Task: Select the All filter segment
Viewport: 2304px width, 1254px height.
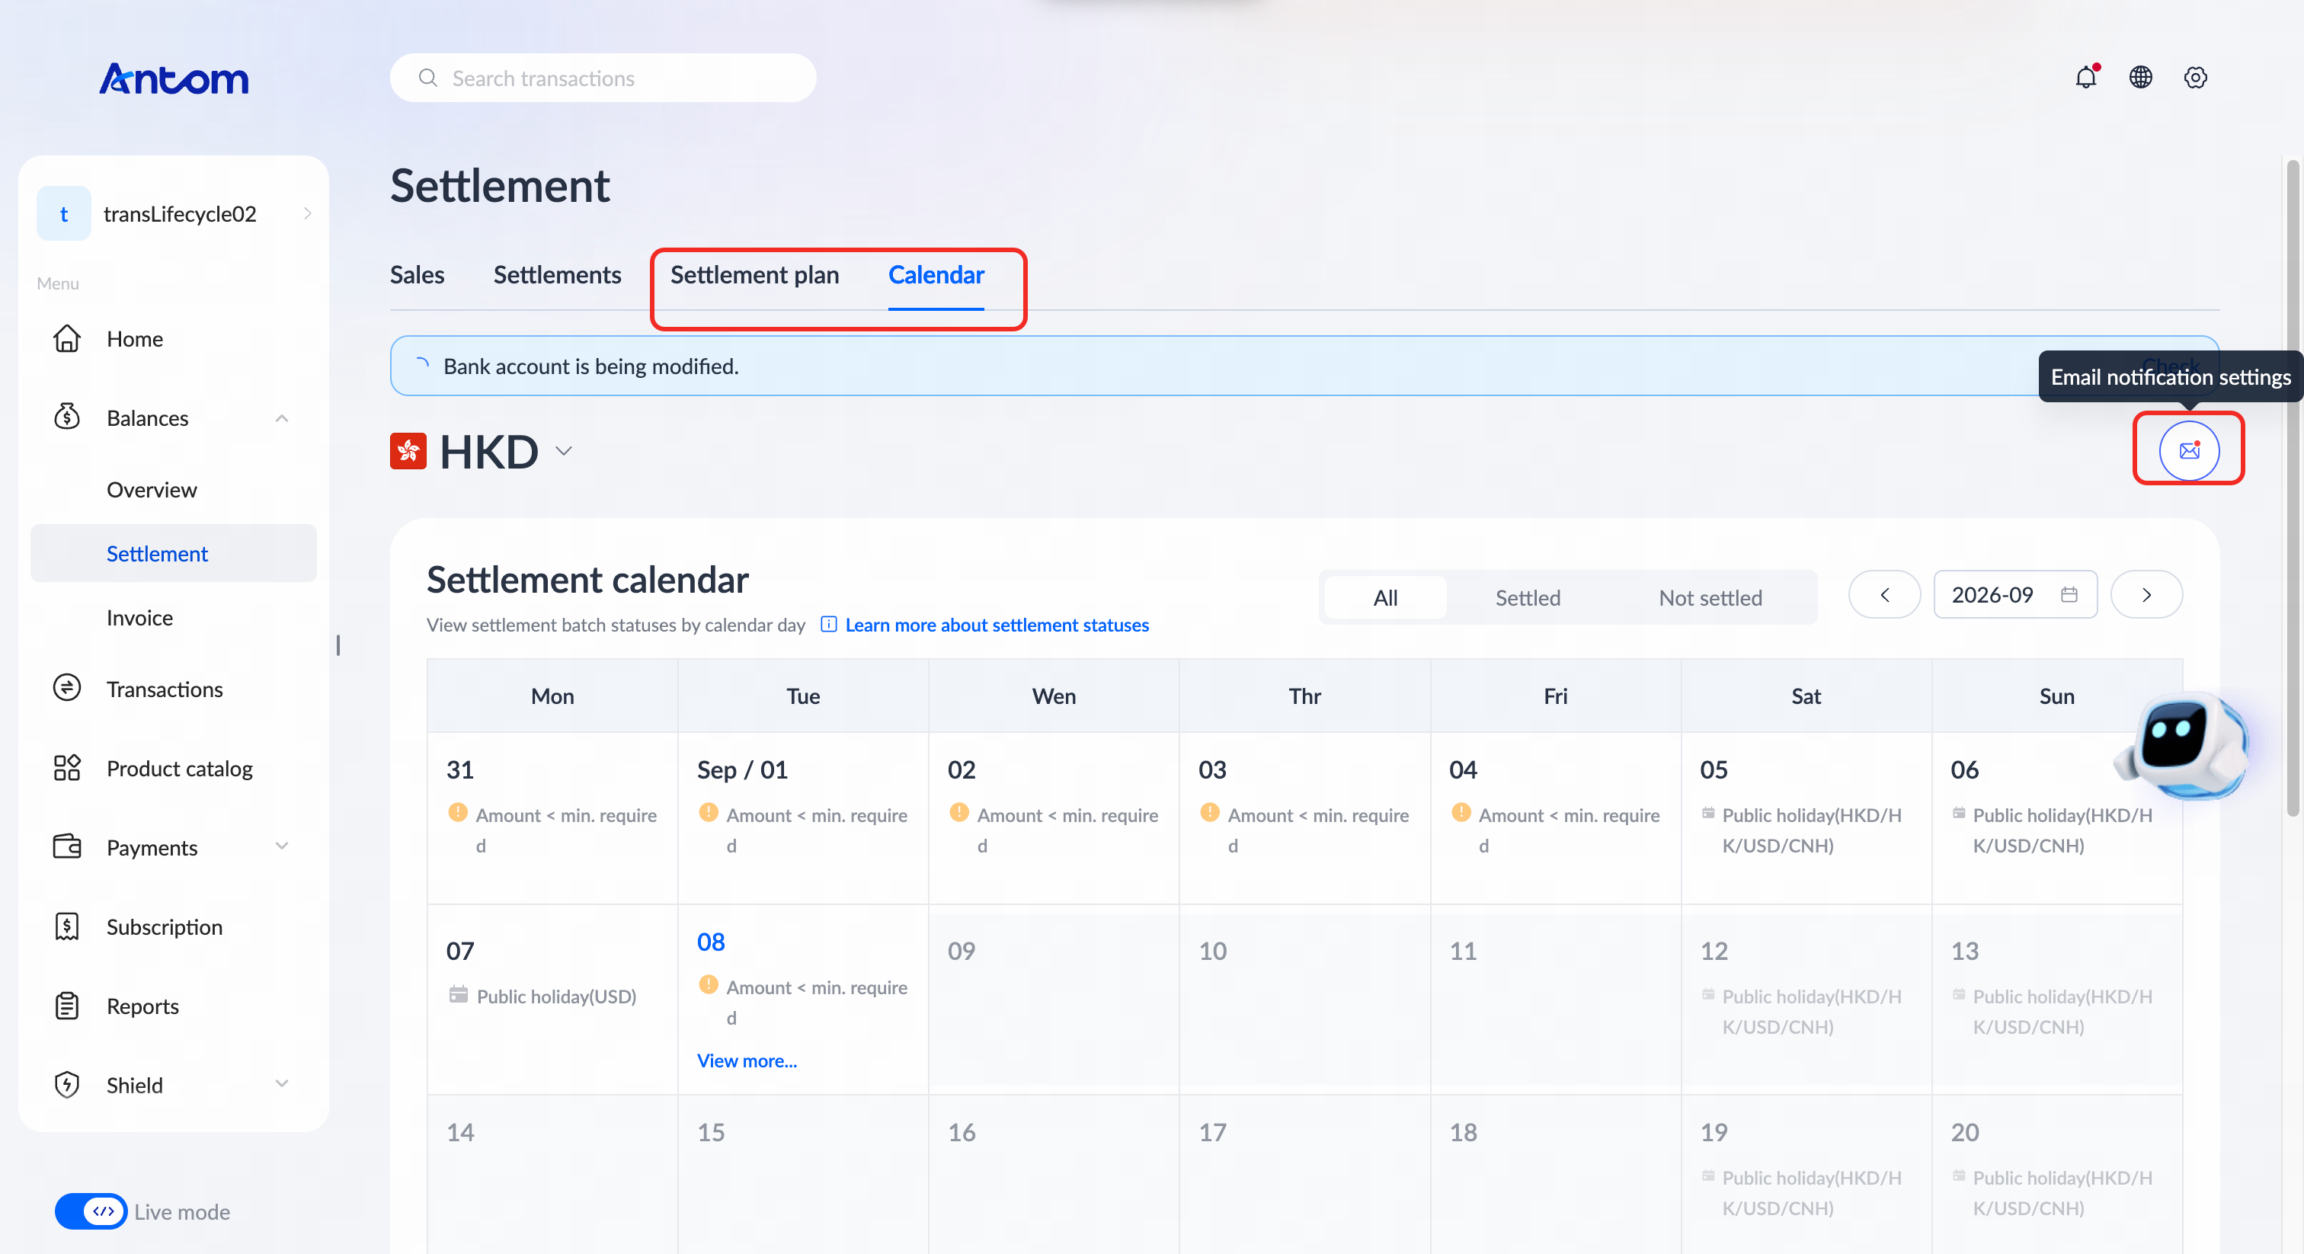Action: [x=1384, y=597]
